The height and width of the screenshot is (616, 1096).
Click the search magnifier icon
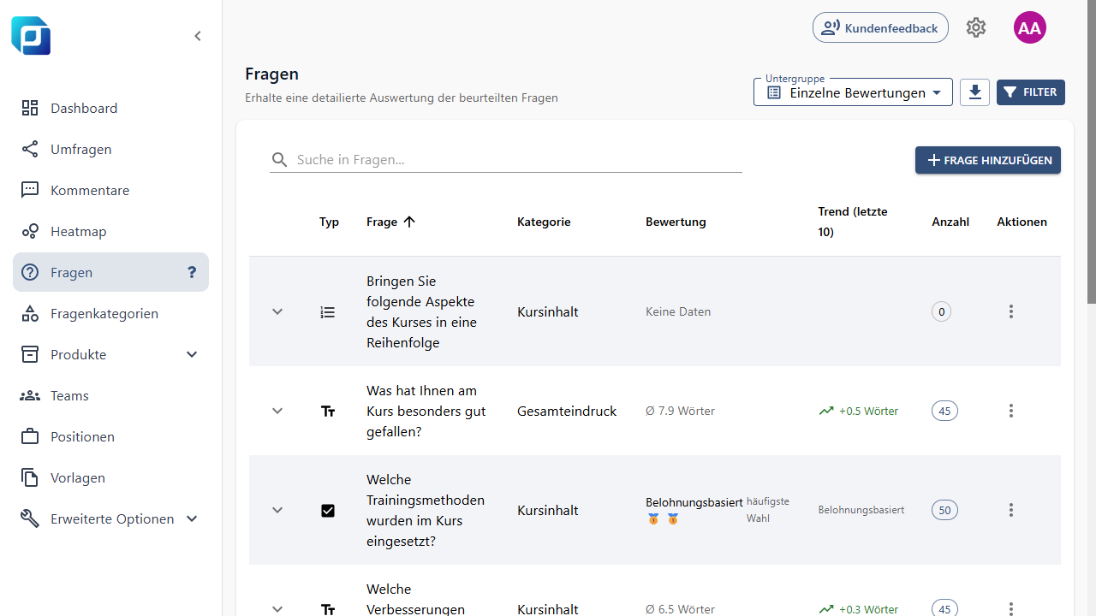[x=279, y=160]
